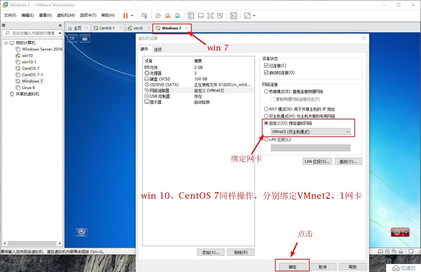Select the 处理器 device row

point(198,73)
